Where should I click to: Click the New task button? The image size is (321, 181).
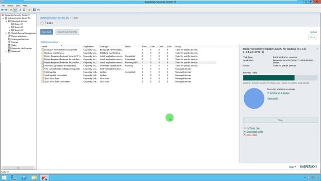[47, 32]
